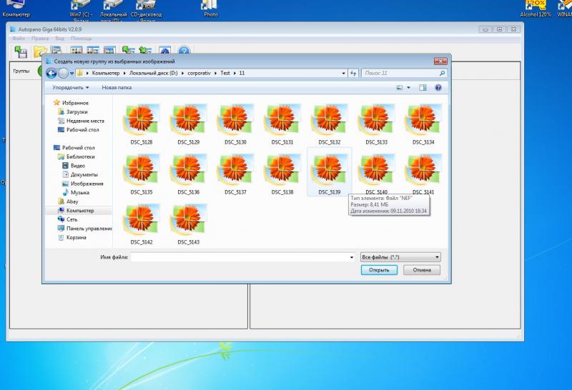
Task: Click the change view icon
Action: click(x=400, y=87)
